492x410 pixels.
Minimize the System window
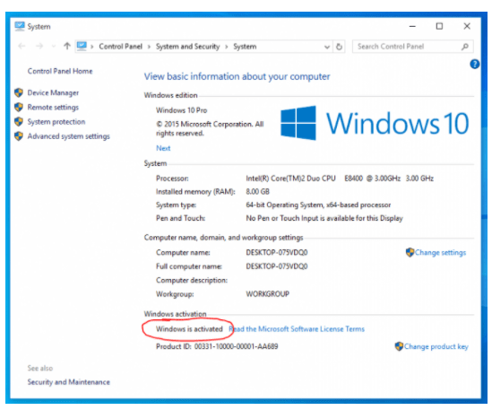pos(412,26)
